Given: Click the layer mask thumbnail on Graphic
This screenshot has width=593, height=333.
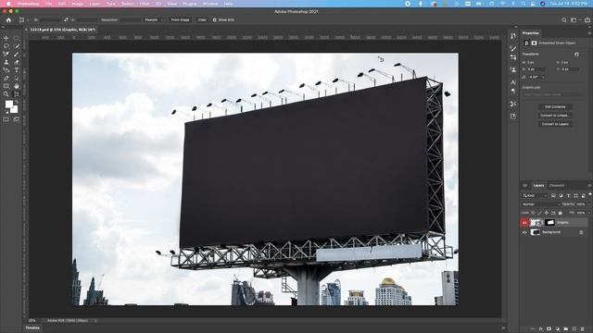Looking at the screenshot, I should pyautogui.click(x=549, y=223).
